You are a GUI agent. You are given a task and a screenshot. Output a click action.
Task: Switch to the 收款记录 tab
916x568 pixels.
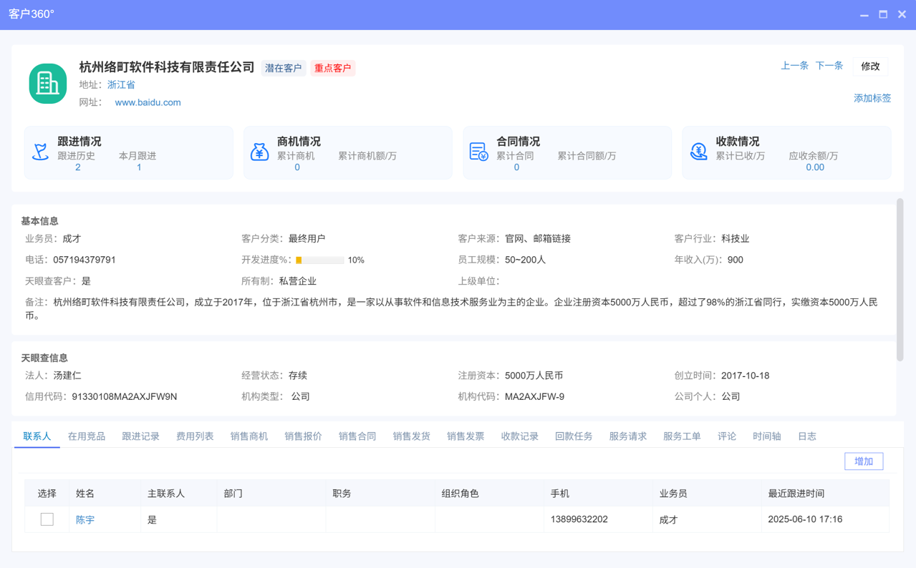click(519, 436)
